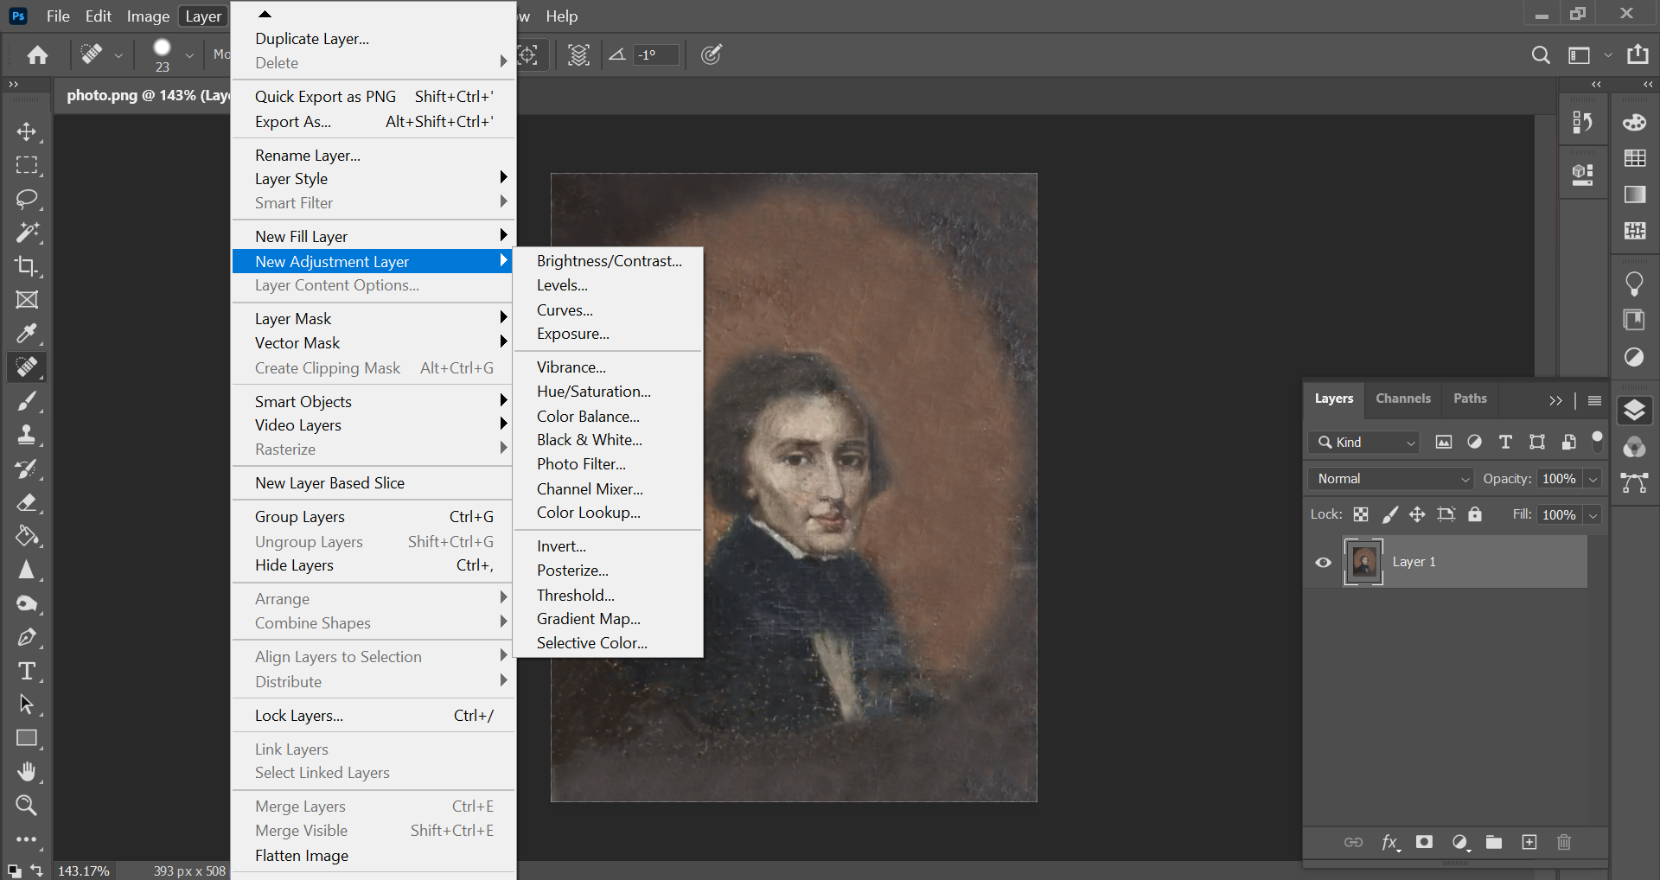Toggle pixel layers filter
Screen dimensions: 1660x880
(1444, 443)
